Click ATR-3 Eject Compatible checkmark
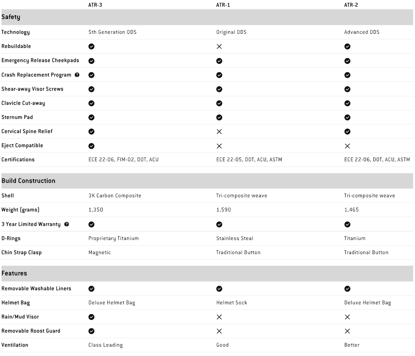Viewport: 415px width, 356px height. (91, 146)
